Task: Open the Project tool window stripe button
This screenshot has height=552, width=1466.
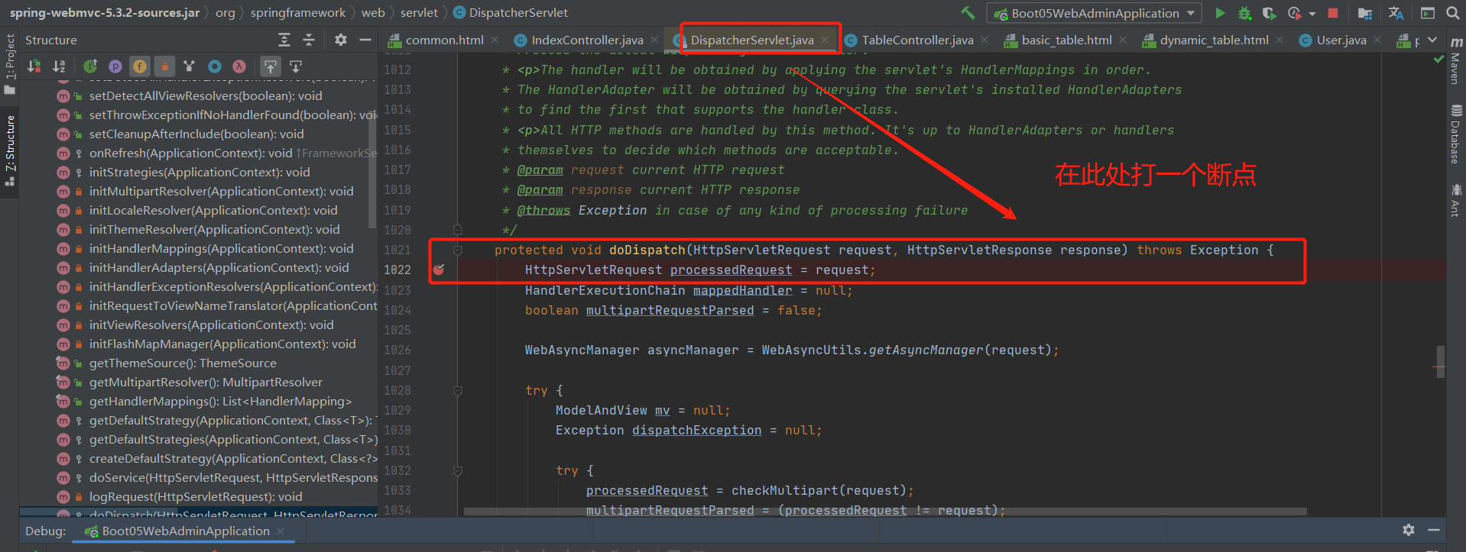Action: [x=10, y=65]
